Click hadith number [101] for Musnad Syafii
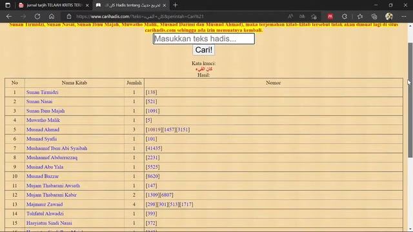This screenshot has height=232, width=413. pos(151,139)
